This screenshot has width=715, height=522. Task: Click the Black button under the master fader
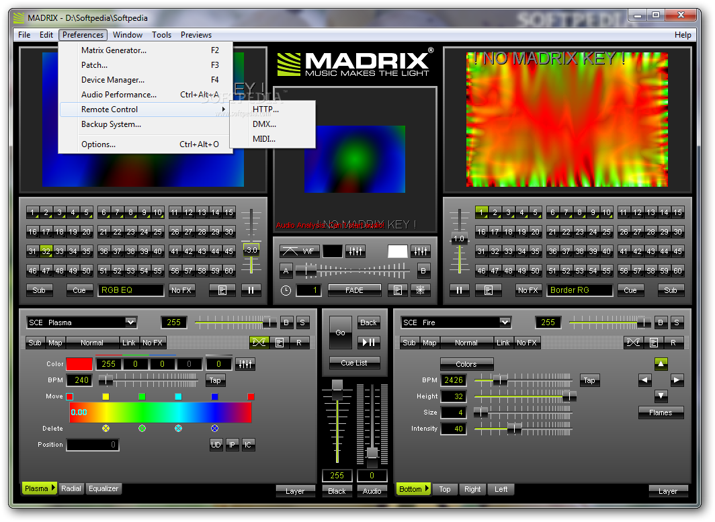pos(337,491)
